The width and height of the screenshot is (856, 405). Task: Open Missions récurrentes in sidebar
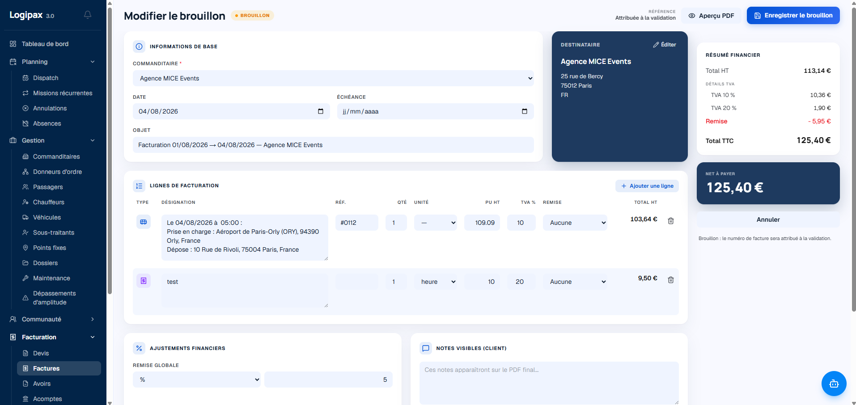59,93
